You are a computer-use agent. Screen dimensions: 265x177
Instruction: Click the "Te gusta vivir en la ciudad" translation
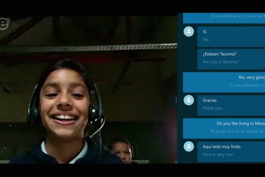click(x=237, y=131)
